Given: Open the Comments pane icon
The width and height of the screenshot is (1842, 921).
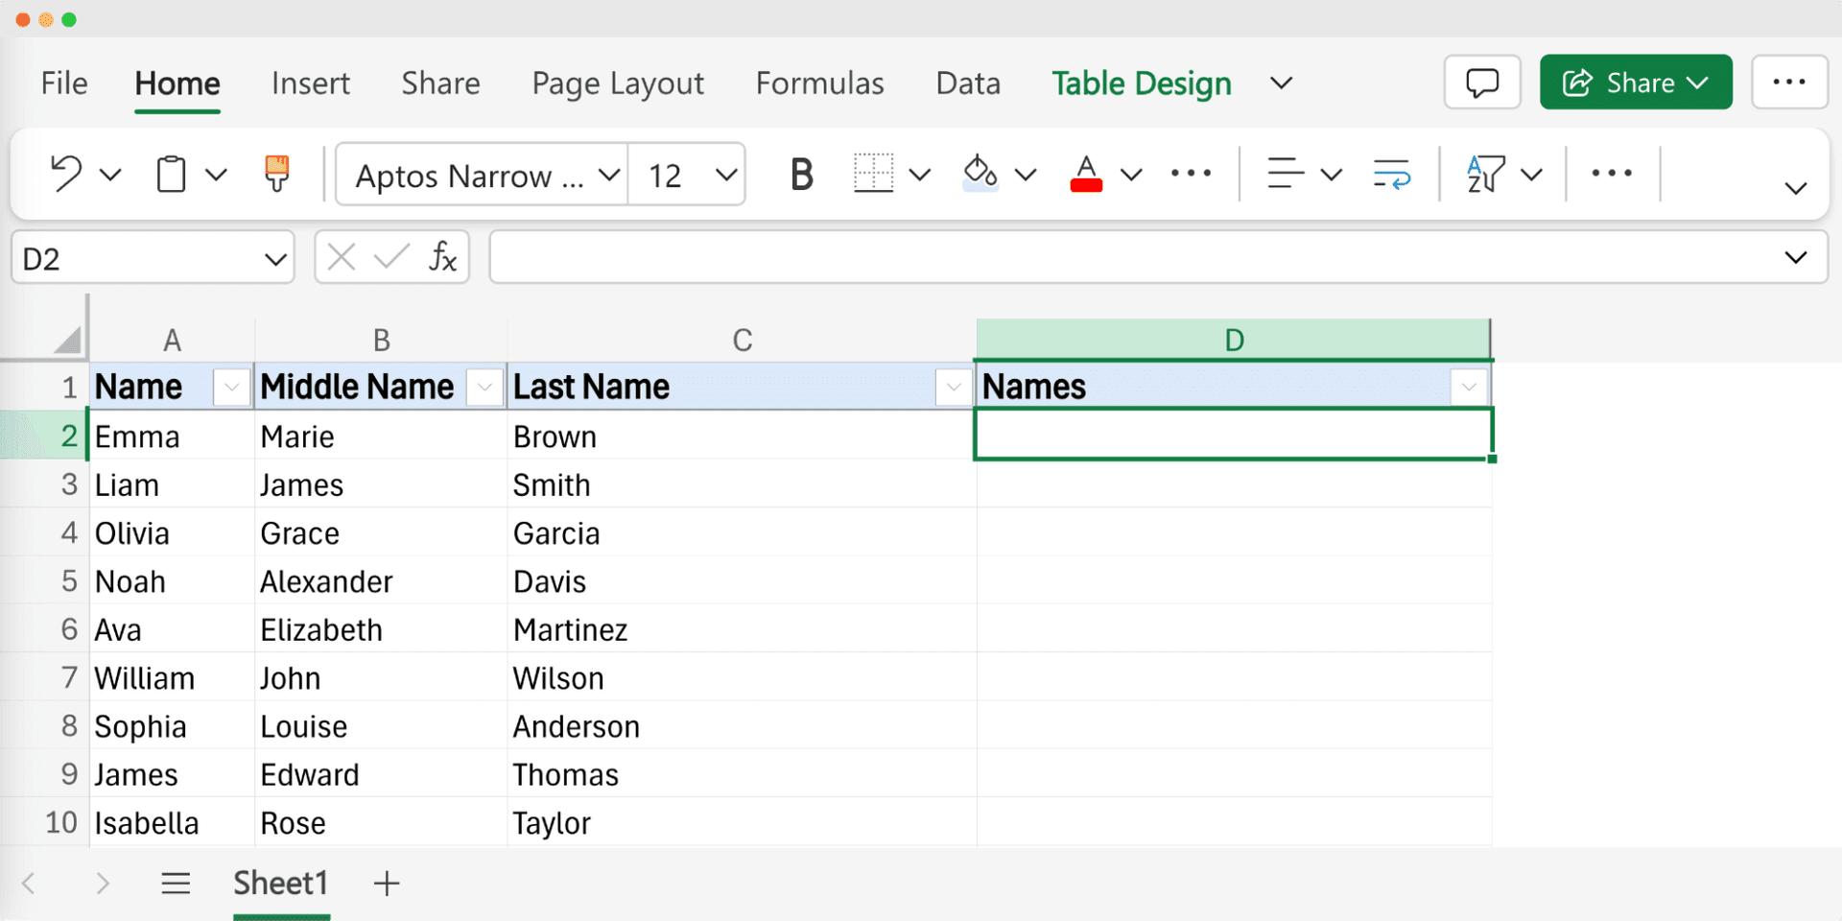Looking at the screenshot, I should point(1482,83).
